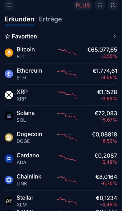Expand Favoriten with the chevron arrow

[x=115, y=36]
